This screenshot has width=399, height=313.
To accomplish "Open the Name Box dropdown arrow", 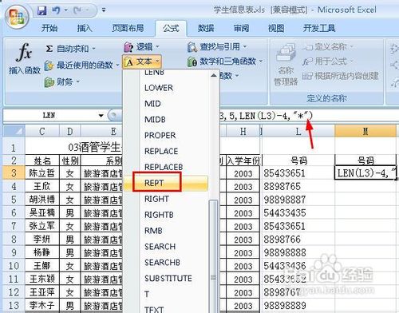I will pos(101,116).
